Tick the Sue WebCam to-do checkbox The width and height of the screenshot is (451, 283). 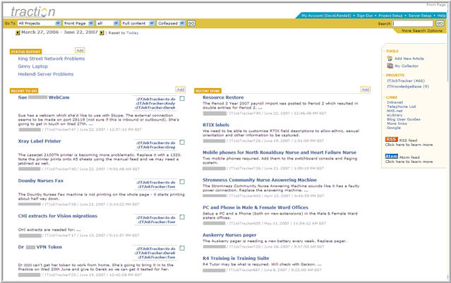coord(182,100)
